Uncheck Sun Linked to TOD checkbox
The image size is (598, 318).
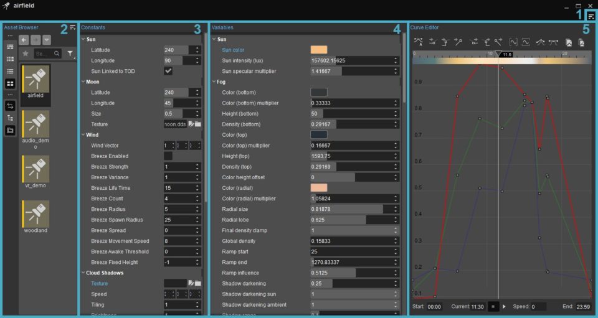168,71
